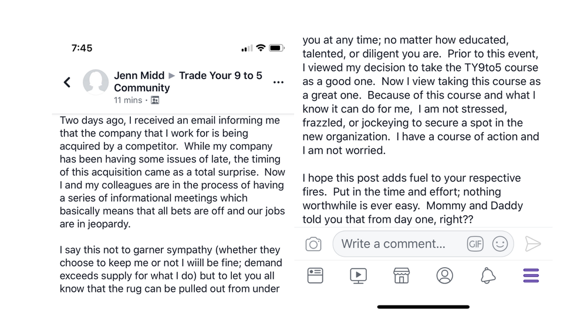Switch to the News Feed tab
Image resolution: width=587 pixels, height=330 pixels.
[x=315, y=275]
